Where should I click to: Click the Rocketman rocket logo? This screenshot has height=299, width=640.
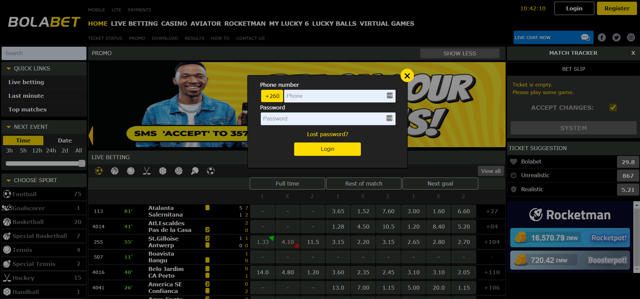click(536, 215)
